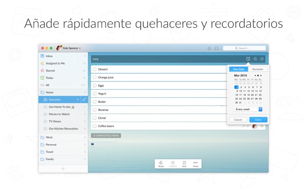
Task: Click the Done button in date popup
Action: [258, 120]
